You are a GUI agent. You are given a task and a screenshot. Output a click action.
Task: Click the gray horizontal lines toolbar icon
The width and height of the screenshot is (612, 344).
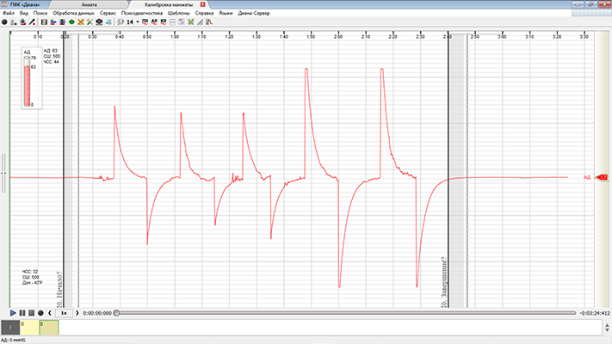pos(172,22)
